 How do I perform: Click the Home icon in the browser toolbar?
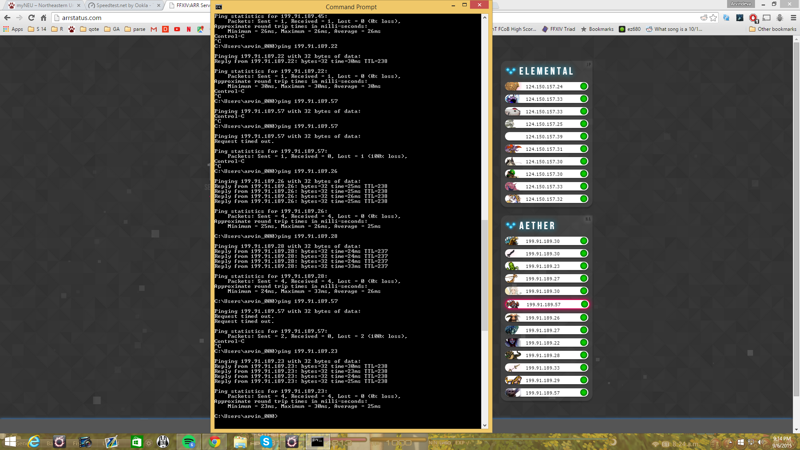point(43,17)
